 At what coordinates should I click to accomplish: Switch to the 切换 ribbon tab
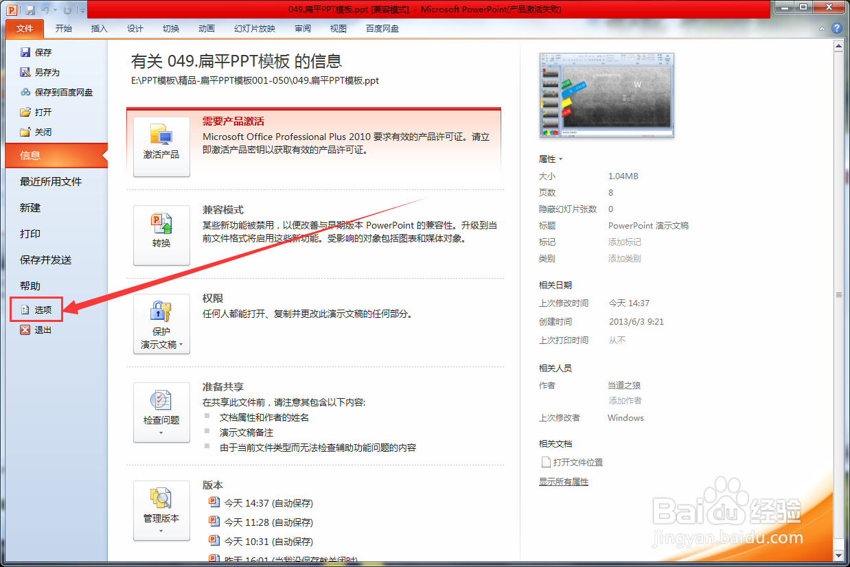tap(171, 29)
